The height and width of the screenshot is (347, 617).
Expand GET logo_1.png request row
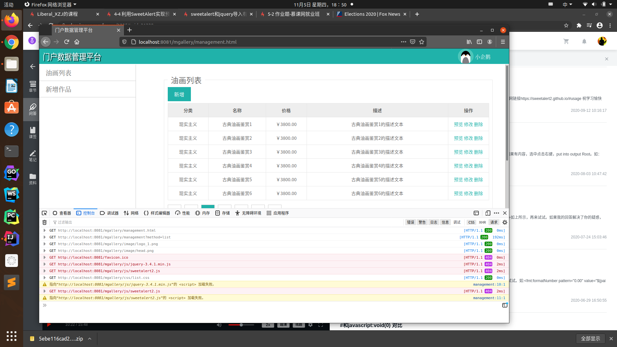point(45,244)
